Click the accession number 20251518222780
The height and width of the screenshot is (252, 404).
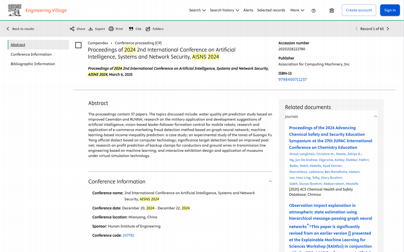[292, 49]
